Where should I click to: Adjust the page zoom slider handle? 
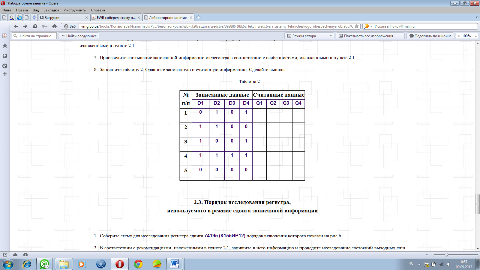coord(446,255)
